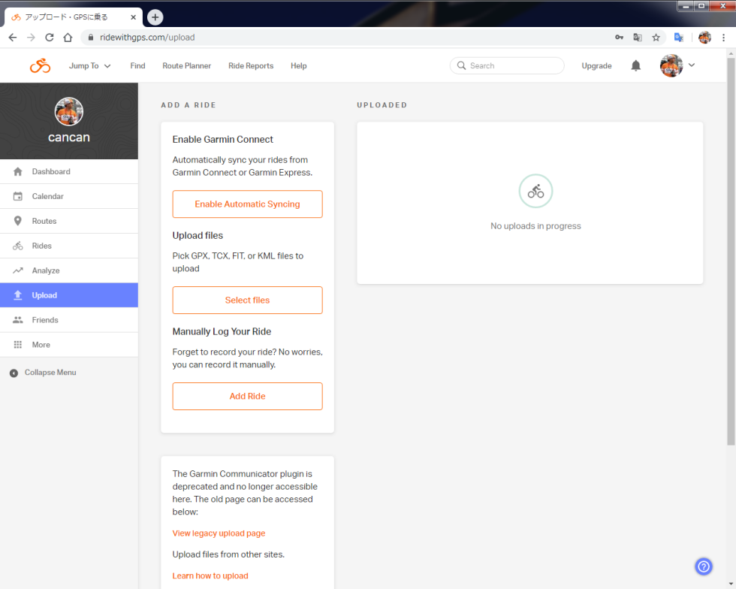Image resolution: width=736 pixels, height=589 pixels.
Task: Open Chrome three-dot menu
Action: [x=723, y=38]
